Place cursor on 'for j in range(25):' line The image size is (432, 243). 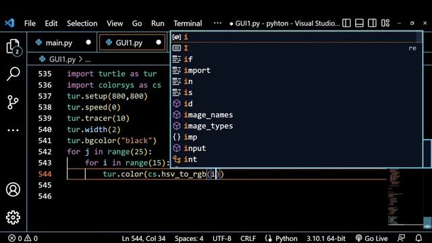[x=109, y=151]
